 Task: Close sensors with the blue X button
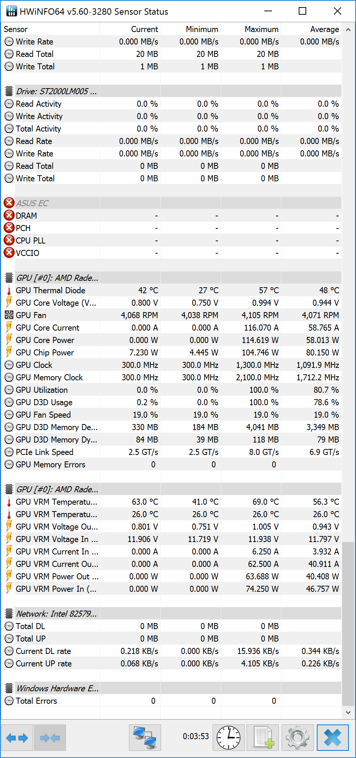(x=332, y=738)
